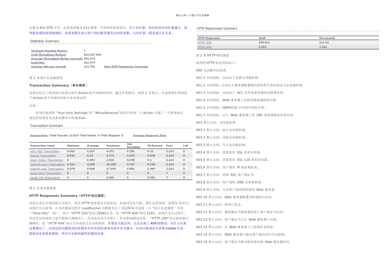Open the 'HTTP 200' response link
385x272 pixels.
pos(205,42)
